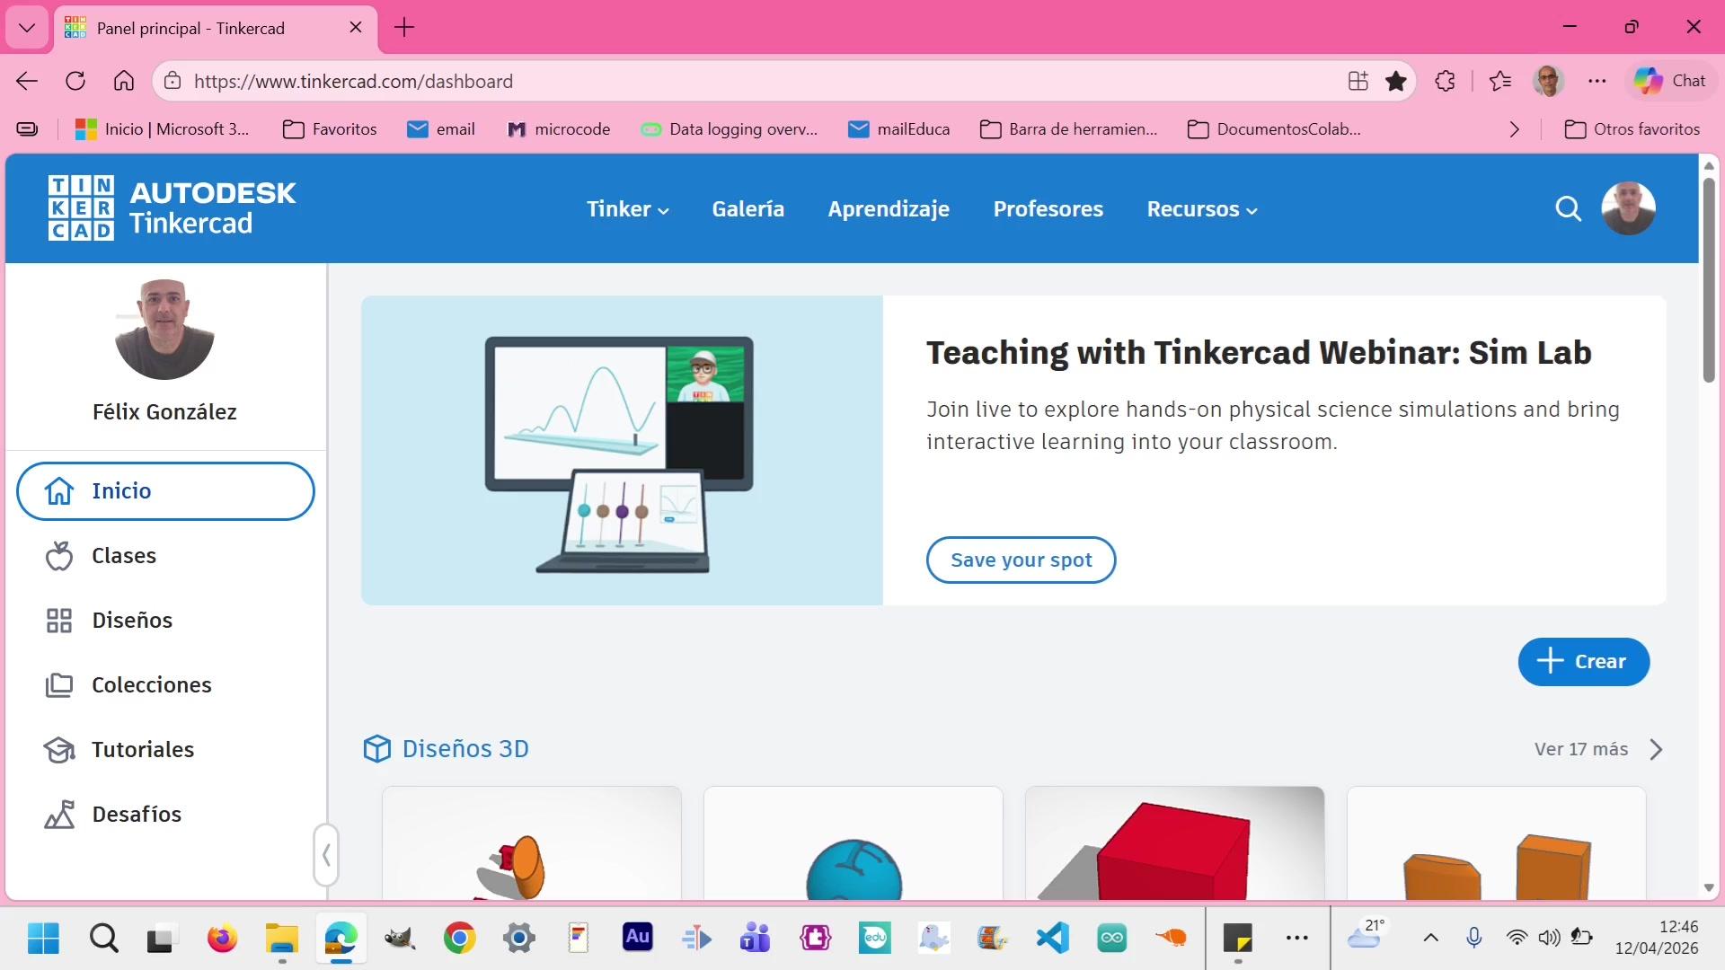The height and width of the screenshot is (970, 1725).
Task: Click the Save your spot button
Action: (1021, 560)
